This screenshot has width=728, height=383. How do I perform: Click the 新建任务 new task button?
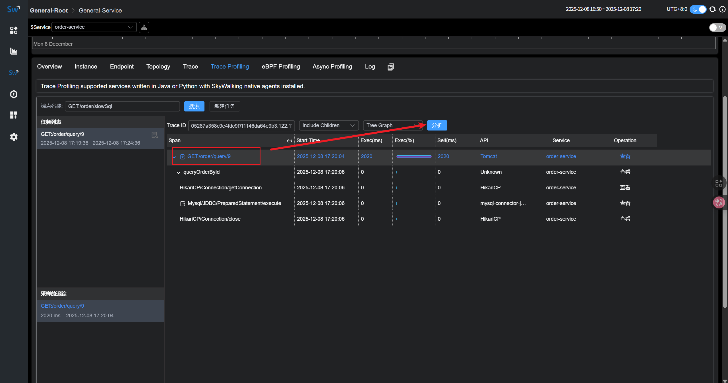click(224, 106)
